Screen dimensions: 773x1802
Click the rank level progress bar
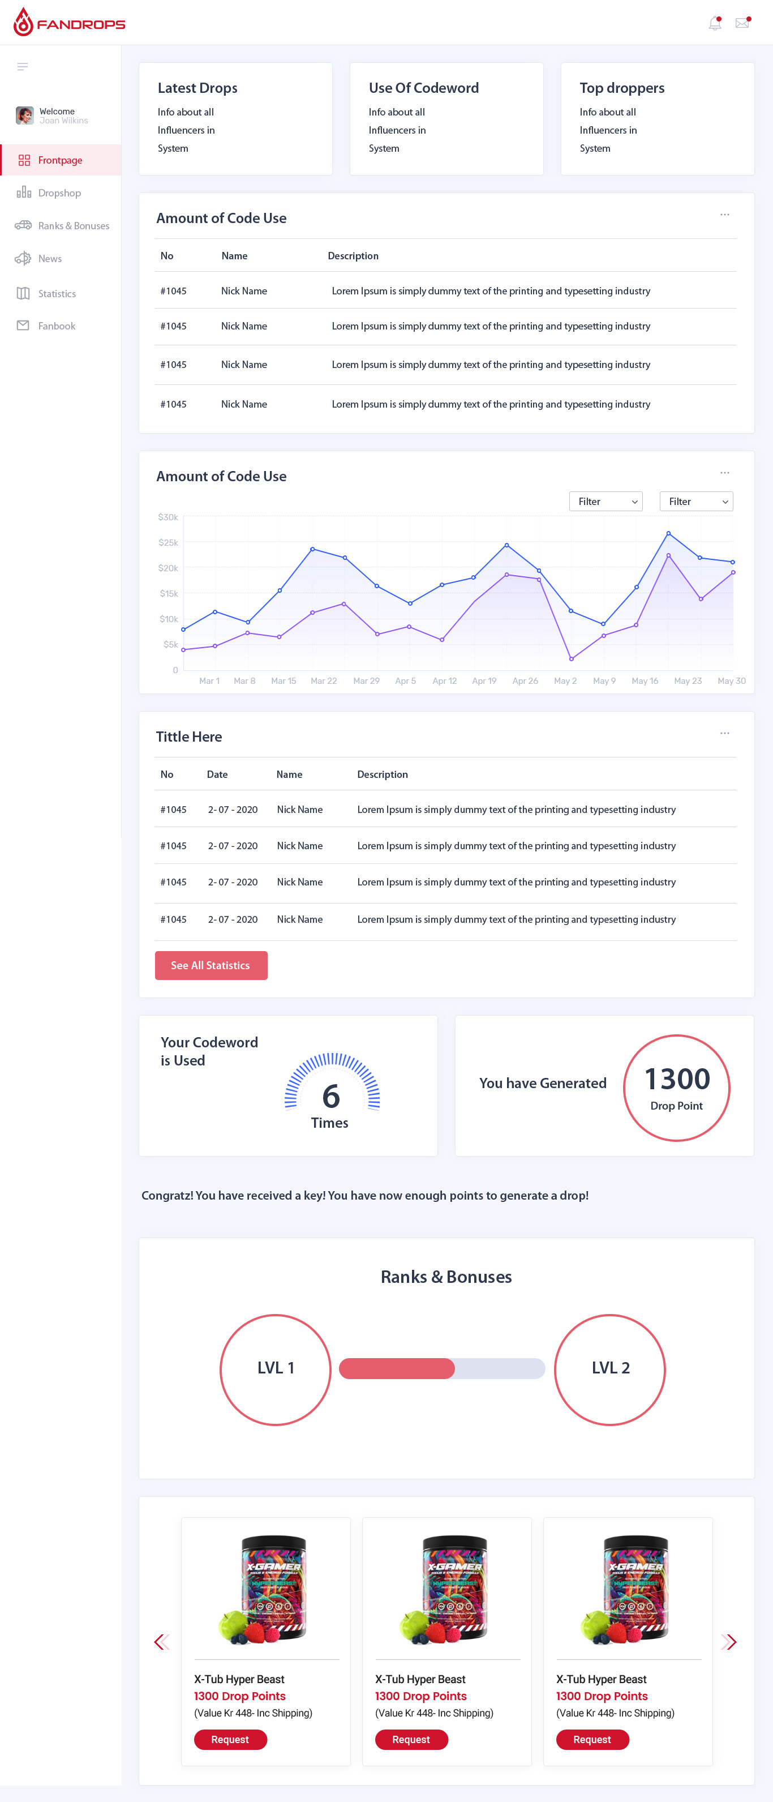coord(442,1368)
